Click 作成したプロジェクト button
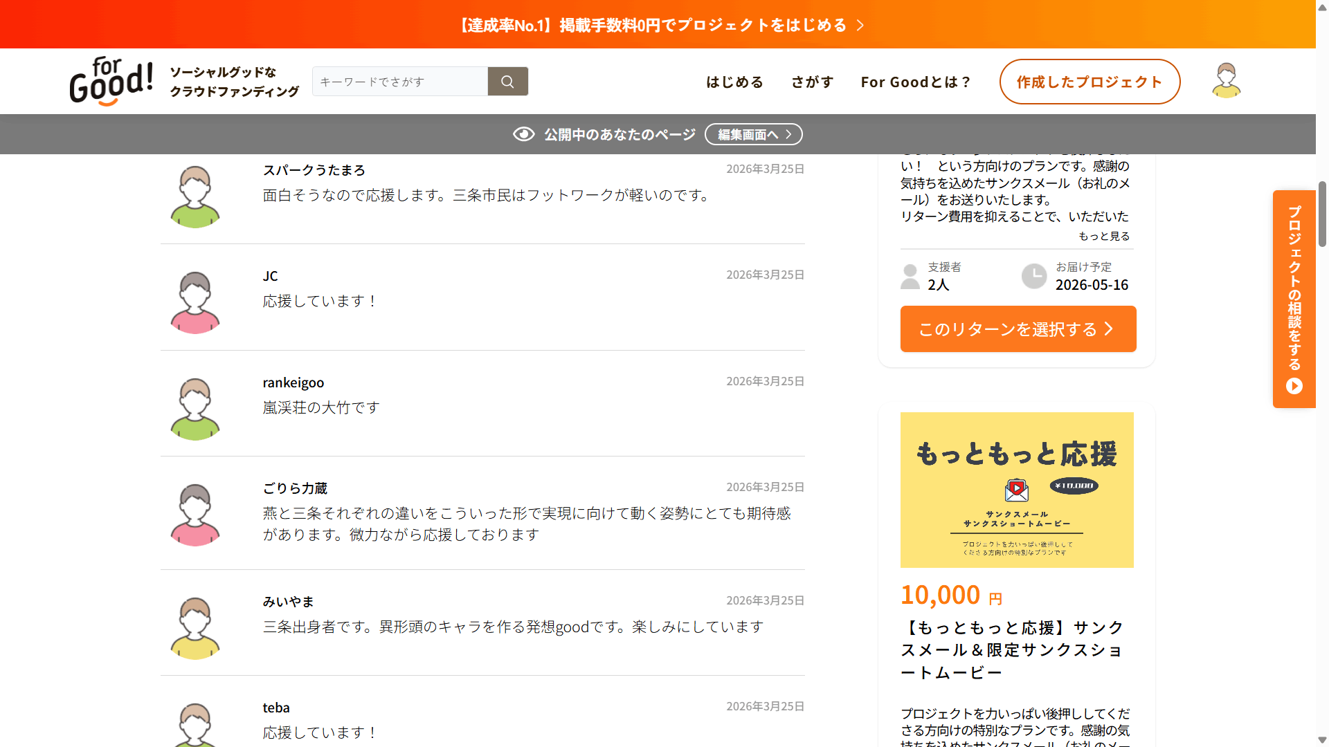Image resolution: width=1329 pixels, height=747 pixels. coord(1090,82)
